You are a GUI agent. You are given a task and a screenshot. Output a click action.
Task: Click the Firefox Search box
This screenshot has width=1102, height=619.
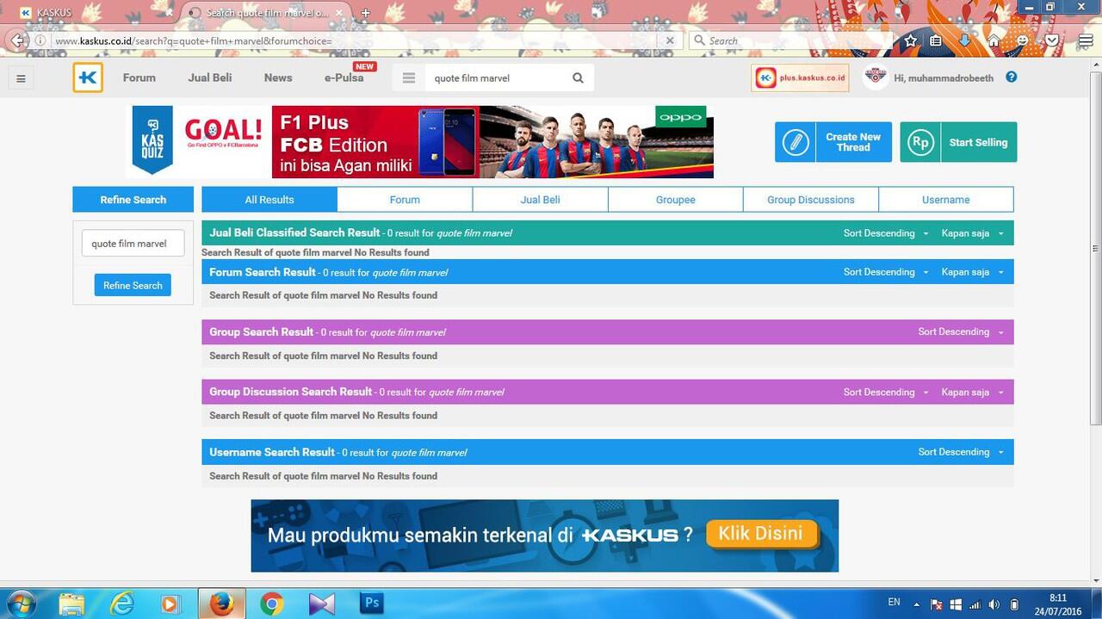(x=789, y=40)
